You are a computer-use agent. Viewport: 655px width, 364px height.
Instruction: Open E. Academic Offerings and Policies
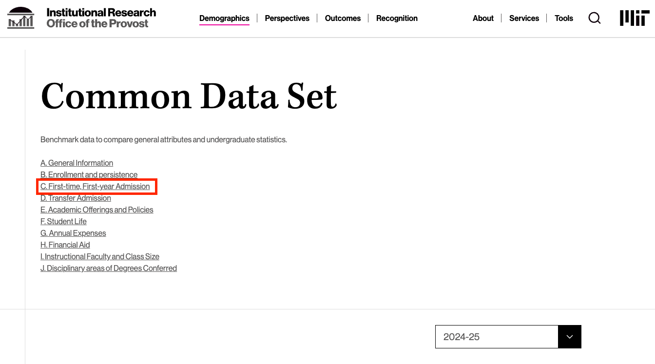[x=96, y=210]
